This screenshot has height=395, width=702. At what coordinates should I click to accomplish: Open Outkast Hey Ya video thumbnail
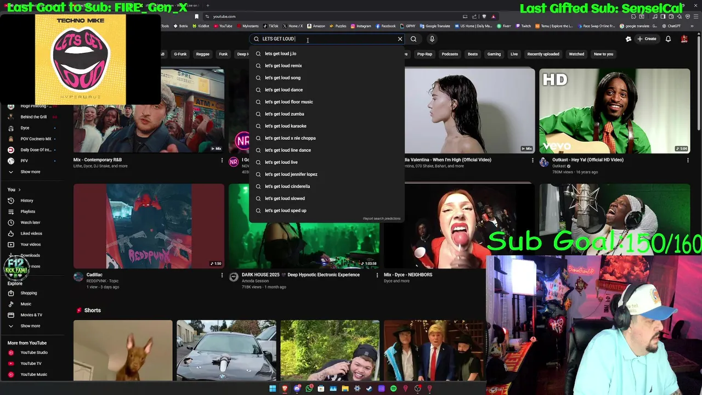click(x=614, y=111)
